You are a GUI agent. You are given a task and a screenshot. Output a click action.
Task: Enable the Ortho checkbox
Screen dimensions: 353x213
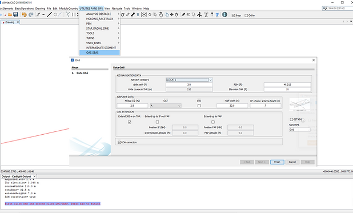246,15
